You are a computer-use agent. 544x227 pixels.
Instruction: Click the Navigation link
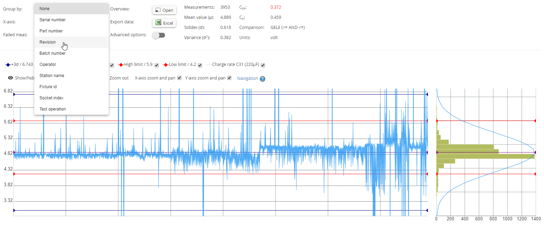[x=248, y=78]
